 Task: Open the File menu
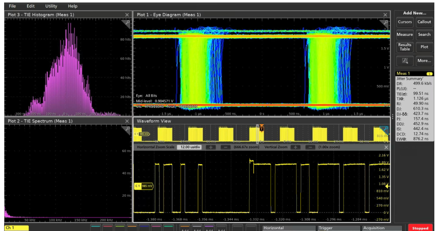point(12,6)
